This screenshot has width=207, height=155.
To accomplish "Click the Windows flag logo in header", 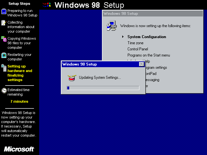I will 47,5.
